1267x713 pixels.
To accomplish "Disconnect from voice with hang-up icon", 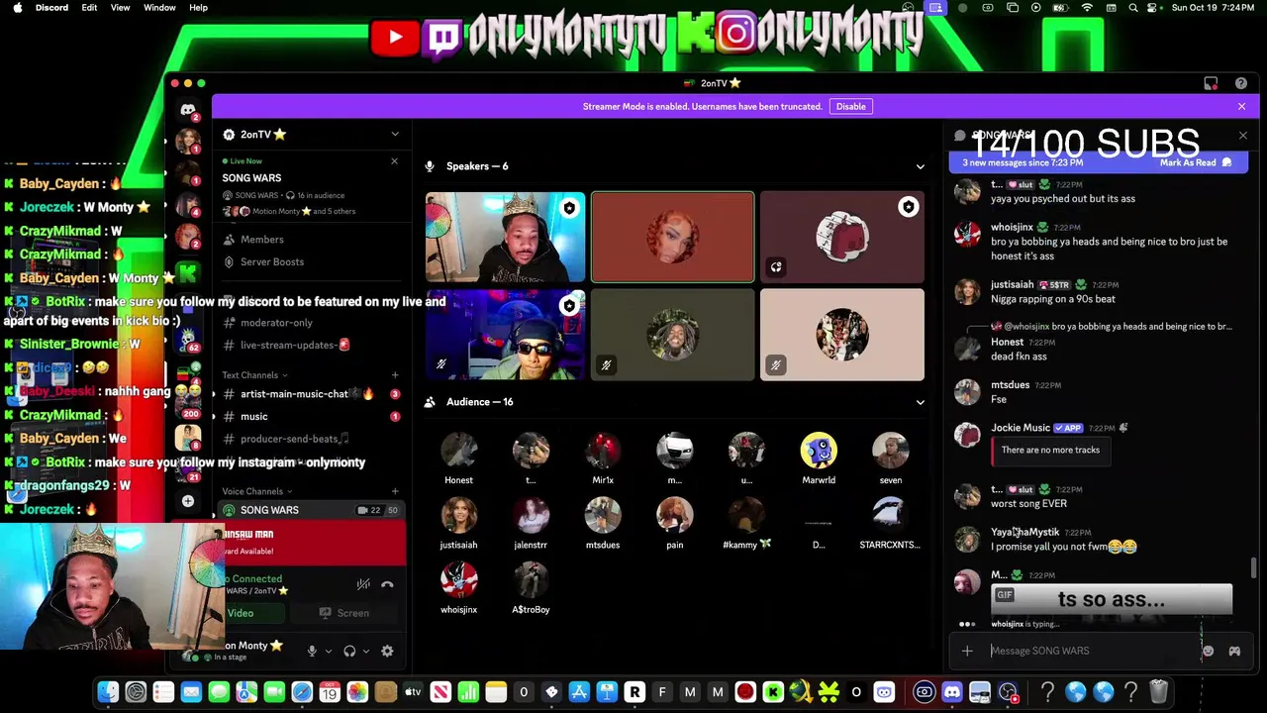I will 387,584.
